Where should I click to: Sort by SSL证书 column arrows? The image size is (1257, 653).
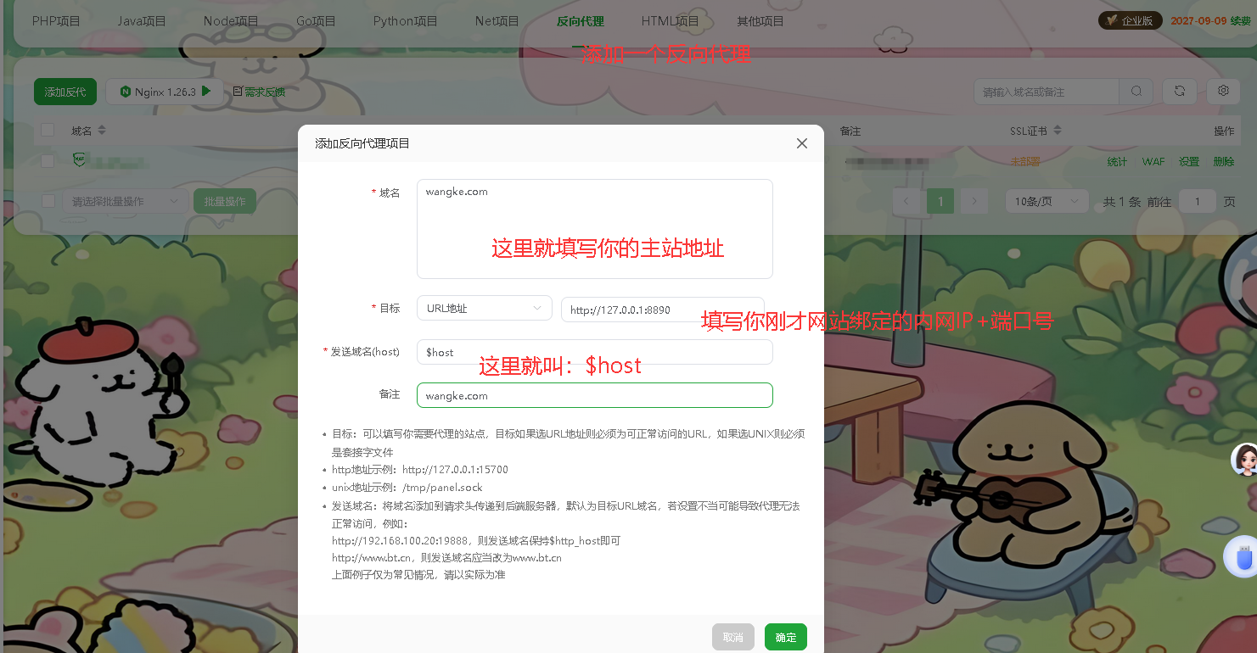coord(1056,131)
